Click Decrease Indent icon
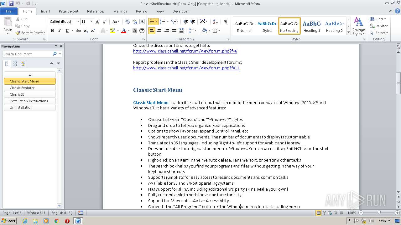This screenshot has width=401, height=225. [186, 21]
